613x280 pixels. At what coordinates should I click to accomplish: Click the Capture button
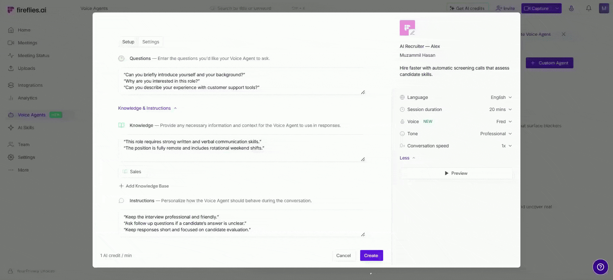(537, 8)
